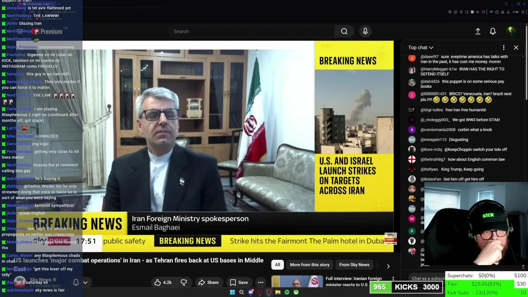Viewport: 528px width, 297px height.
Task: Open options for the Full interview video
Action: (393, 279)
